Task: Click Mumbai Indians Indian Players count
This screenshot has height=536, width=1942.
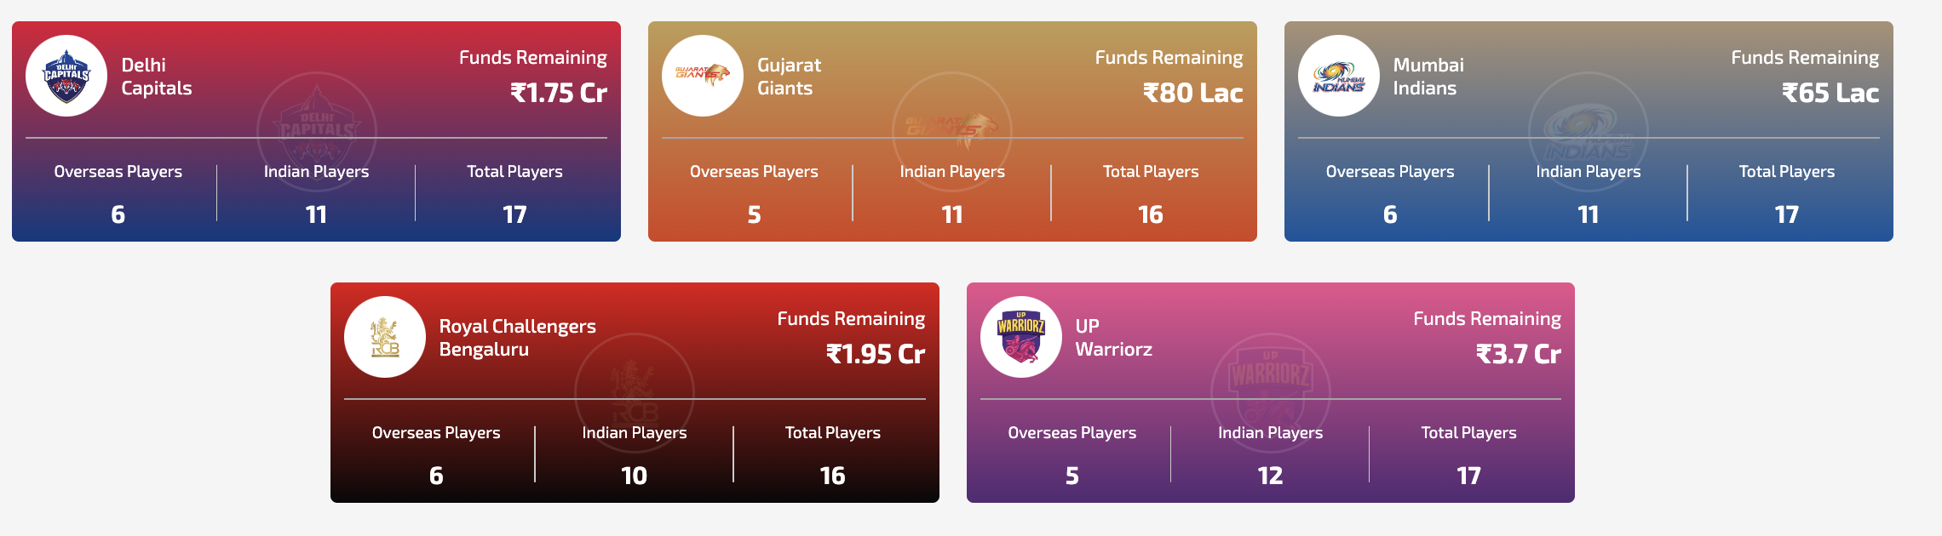Action: 1589,214
